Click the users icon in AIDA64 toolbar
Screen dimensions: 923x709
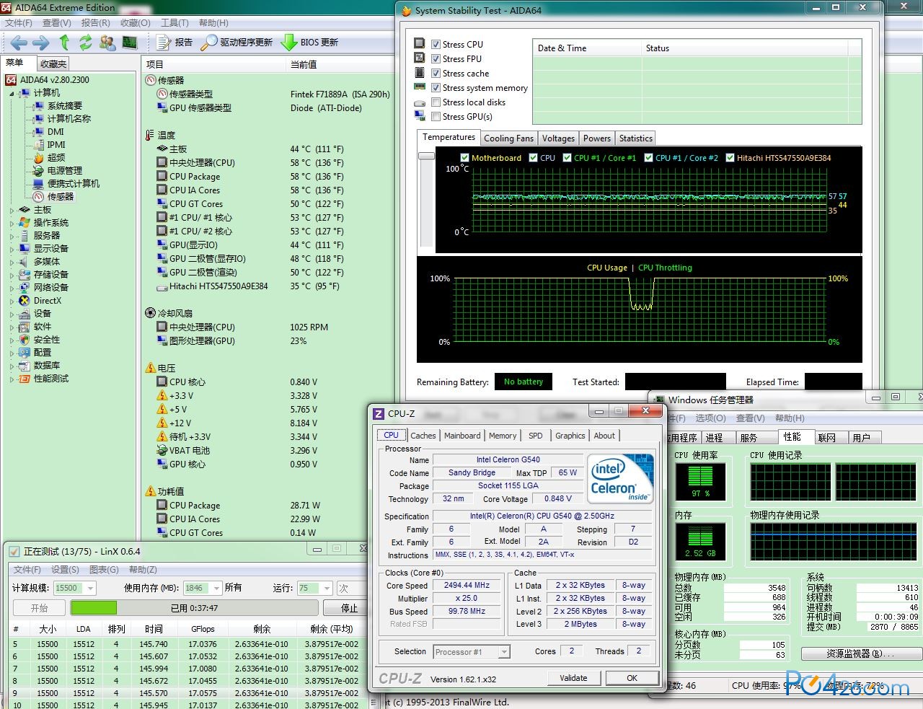[x=107, y=43]
